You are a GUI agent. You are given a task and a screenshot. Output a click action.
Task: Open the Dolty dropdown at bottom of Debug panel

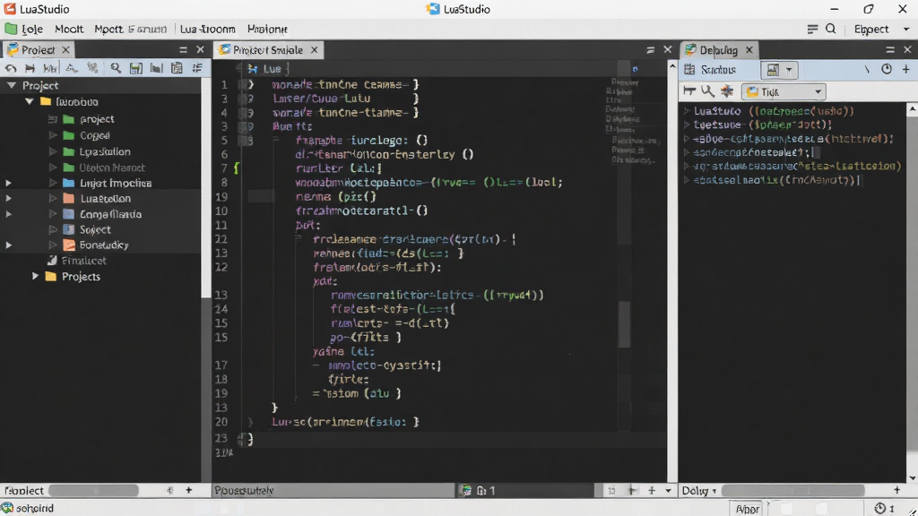(x=699, y=490)
